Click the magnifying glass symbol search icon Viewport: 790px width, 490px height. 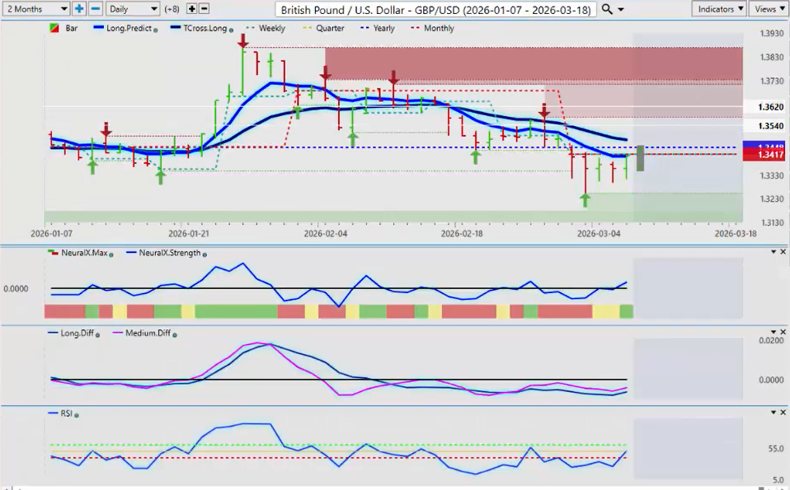[x=608, y=9]
